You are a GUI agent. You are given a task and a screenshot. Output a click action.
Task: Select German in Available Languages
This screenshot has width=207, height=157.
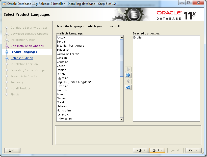[88, 98]
